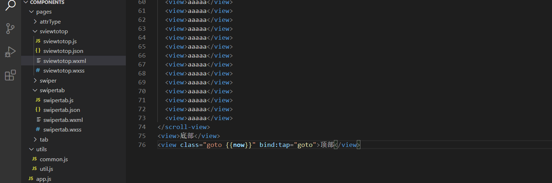Click opening view tag on line 61
The image size is (552, 183).
[x=176, y=11]
